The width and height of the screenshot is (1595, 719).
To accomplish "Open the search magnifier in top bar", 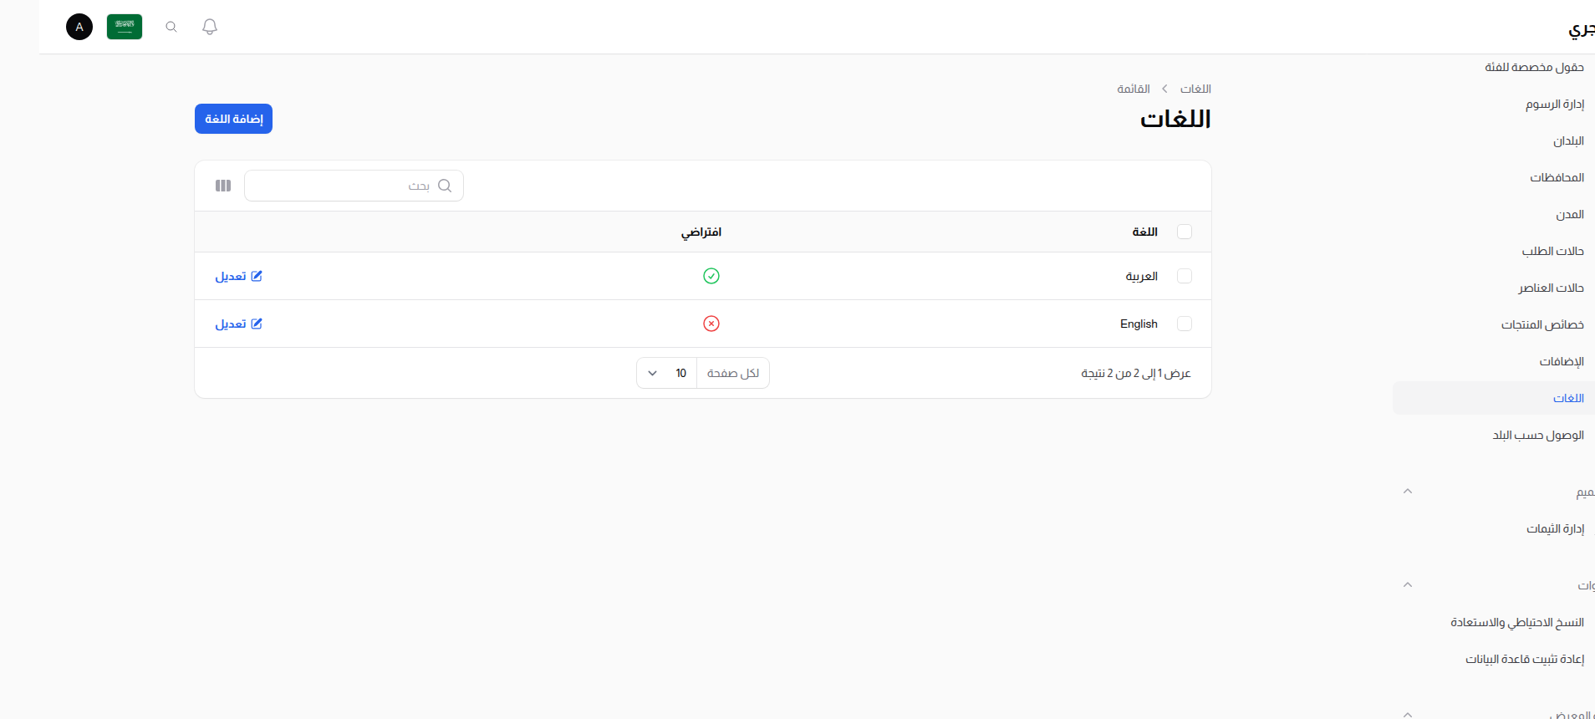I will point(171,27).
